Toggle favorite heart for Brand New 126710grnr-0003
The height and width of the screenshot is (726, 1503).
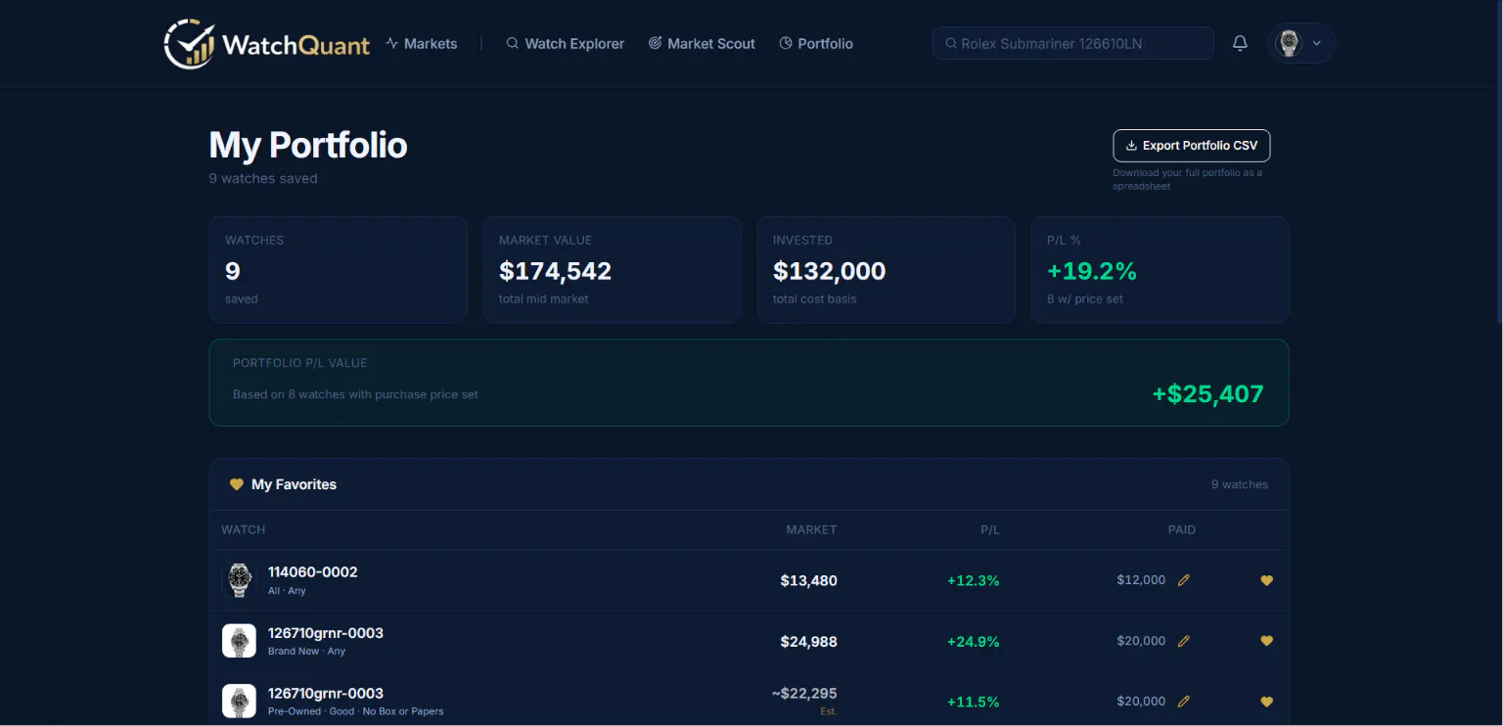pyautogui.click(x=1266, y=641)
